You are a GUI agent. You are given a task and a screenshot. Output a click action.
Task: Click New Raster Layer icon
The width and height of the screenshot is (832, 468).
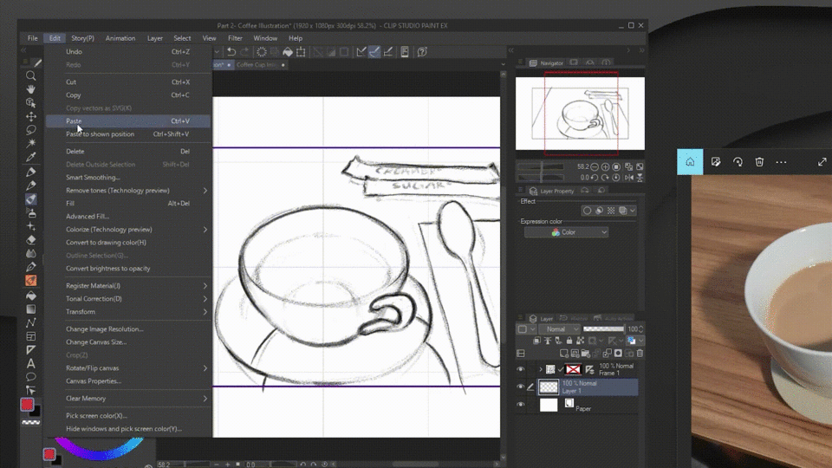[x=564, y=354]
